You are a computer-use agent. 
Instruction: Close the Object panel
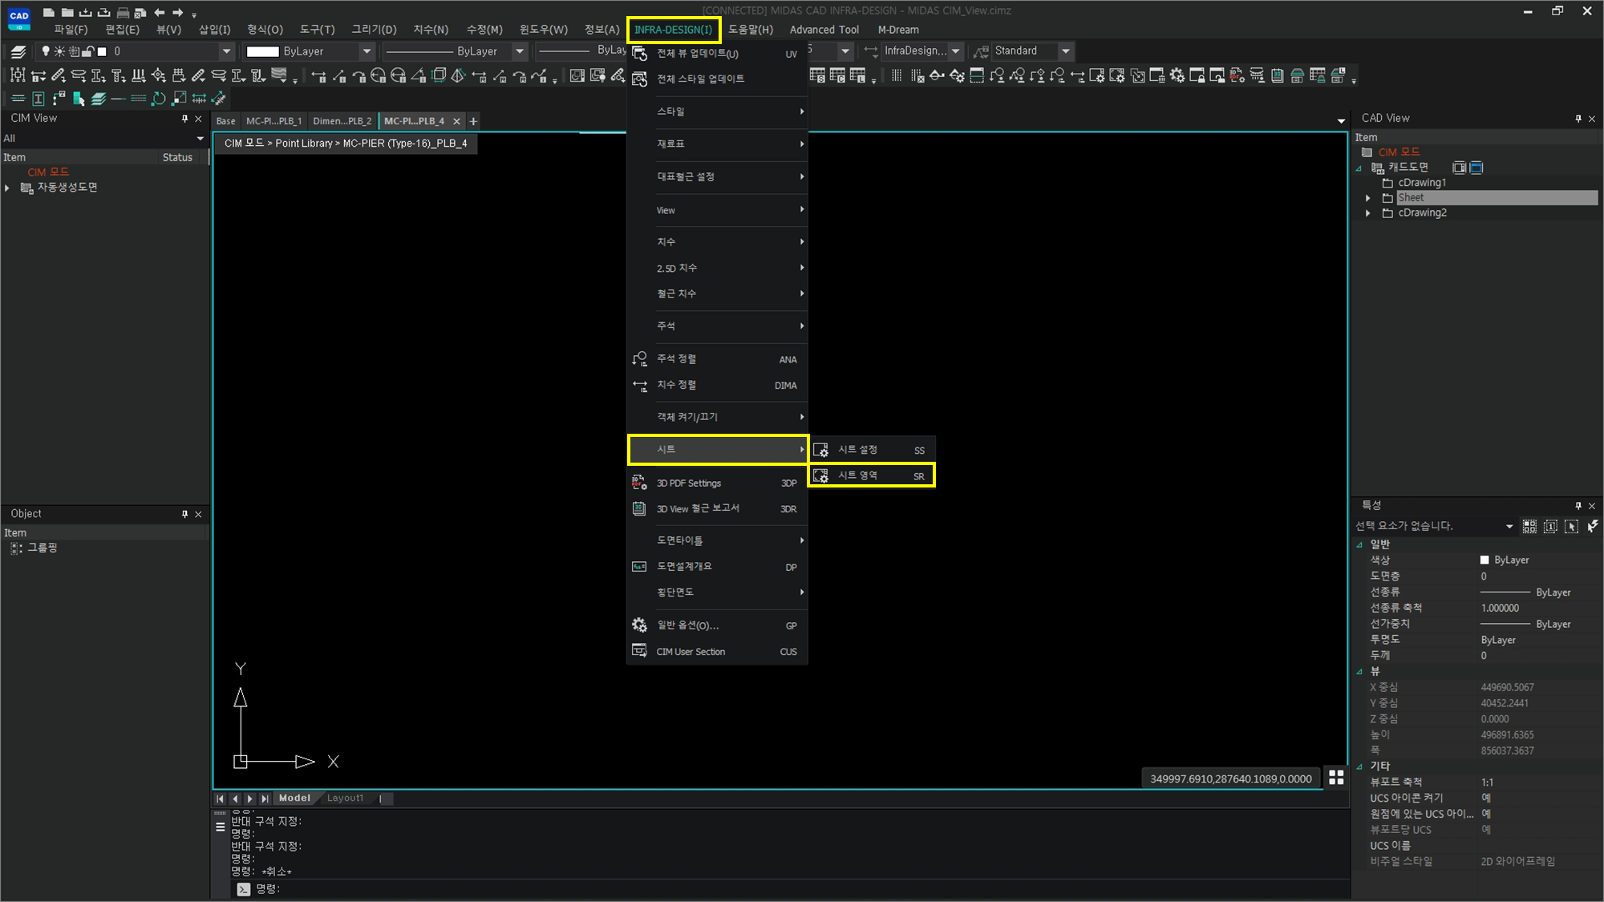pyautogui.click(x=199, y=514)
